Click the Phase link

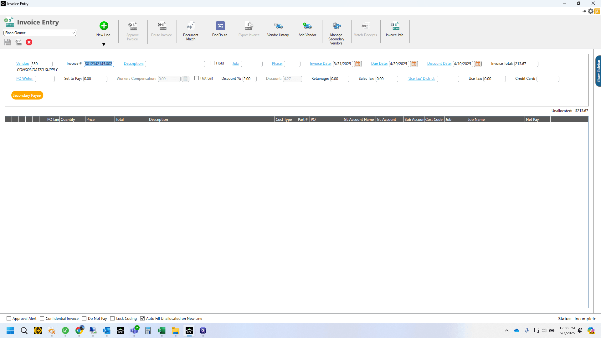point(277,64)
